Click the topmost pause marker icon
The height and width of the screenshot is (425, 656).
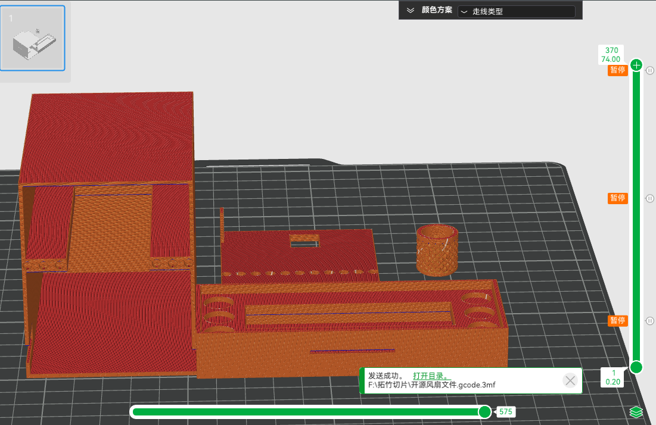click(650, 70)
